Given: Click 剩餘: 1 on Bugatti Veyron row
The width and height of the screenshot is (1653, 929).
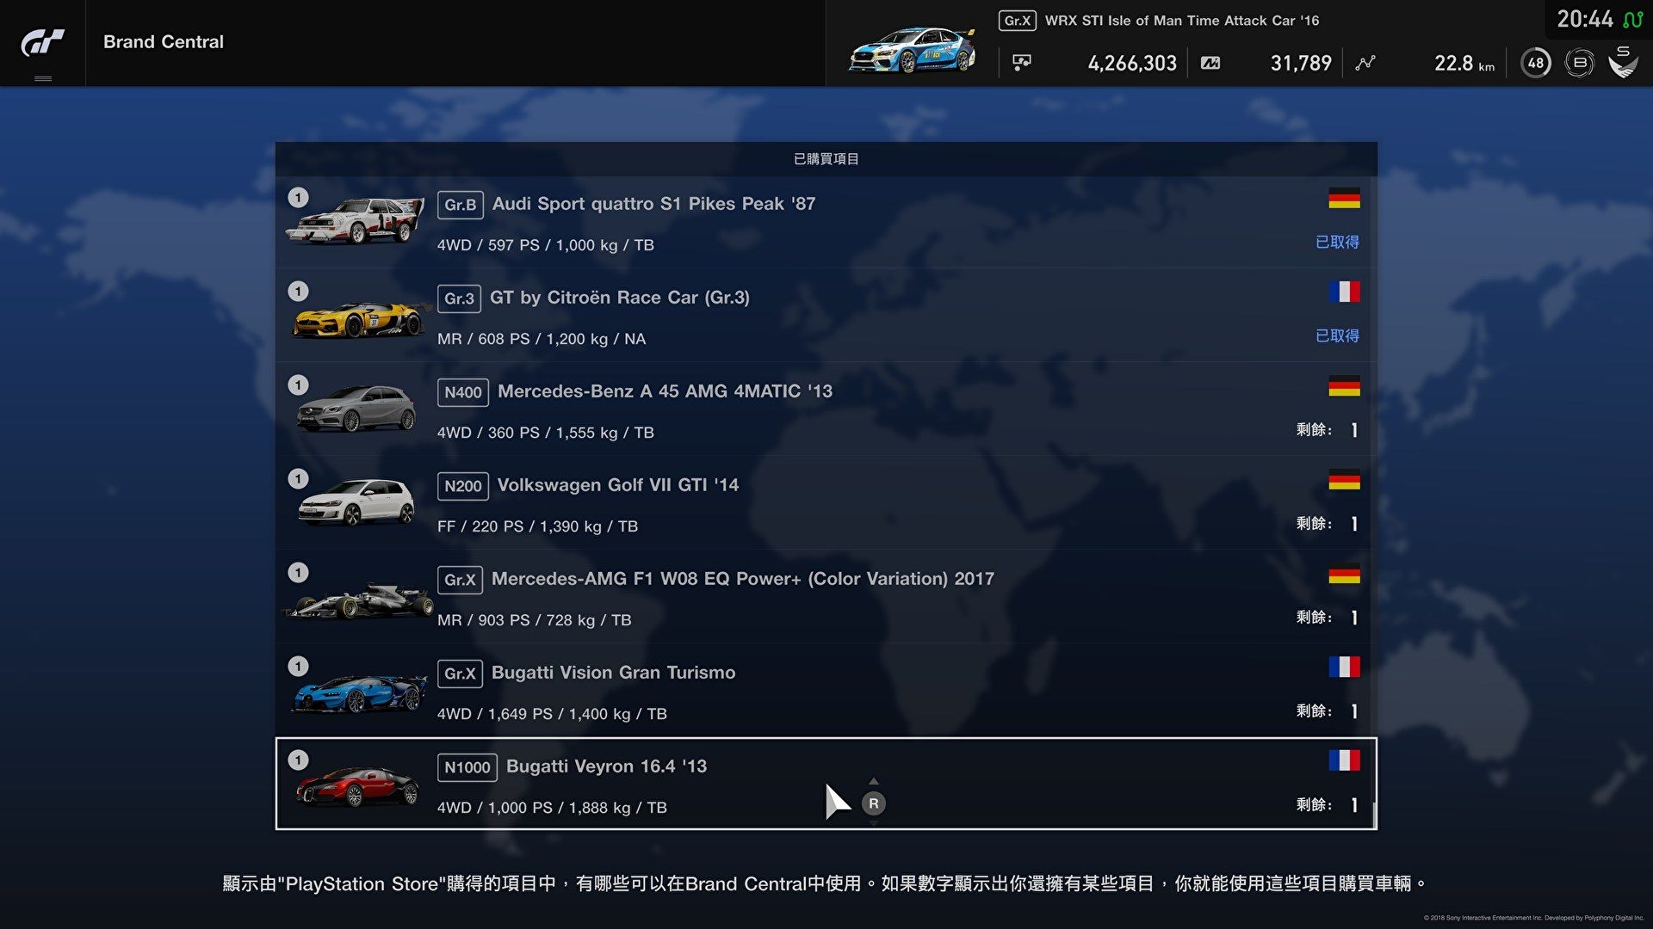Looking at the screenshot, I should tap(1328, 805).
